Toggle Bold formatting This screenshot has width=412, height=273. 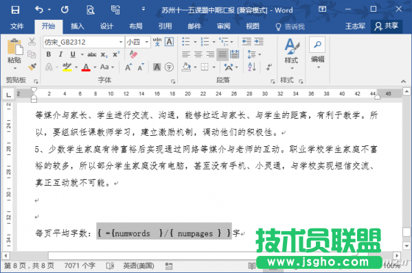49,54
